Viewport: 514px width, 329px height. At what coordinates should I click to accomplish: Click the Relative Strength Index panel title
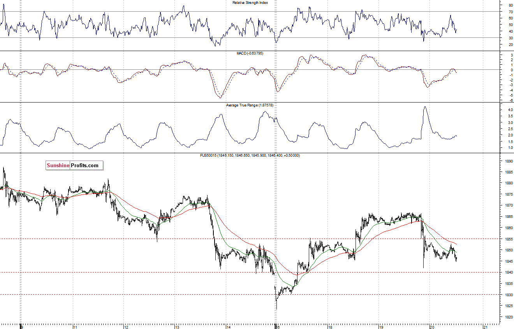pos(250,3)
